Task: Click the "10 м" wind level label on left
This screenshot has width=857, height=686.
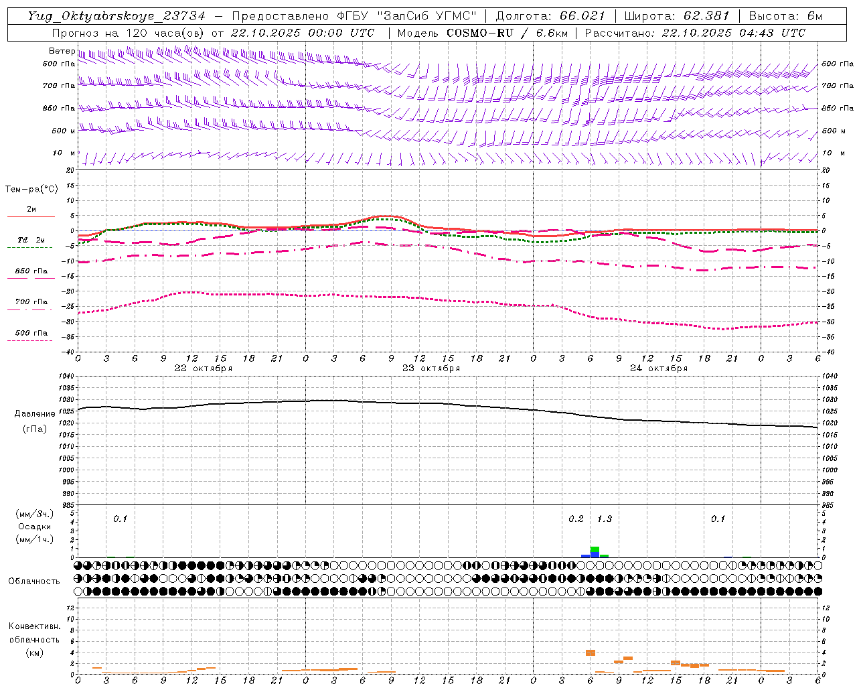Action: pos(64,153)
